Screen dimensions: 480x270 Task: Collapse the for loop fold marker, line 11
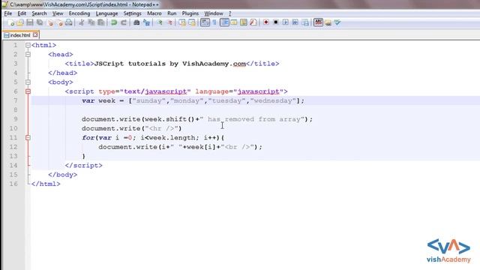pyautogui.click(x=28, y=137)
